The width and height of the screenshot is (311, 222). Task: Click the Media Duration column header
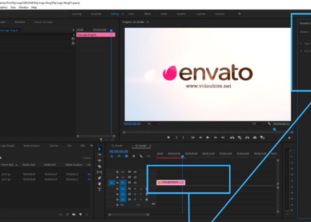point(74,165)
